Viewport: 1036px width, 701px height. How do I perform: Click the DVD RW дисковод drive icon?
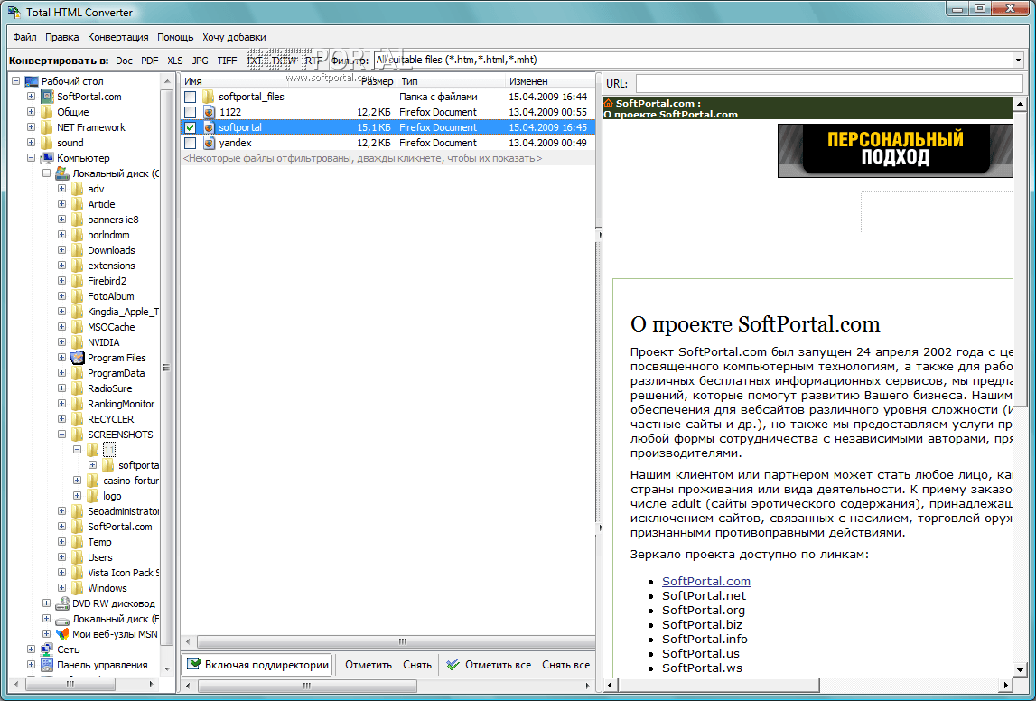pyautogui.click(x=62, y=603)
